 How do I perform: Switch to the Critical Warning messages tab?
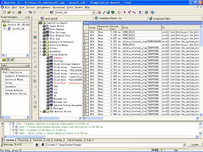click(75, 140)
